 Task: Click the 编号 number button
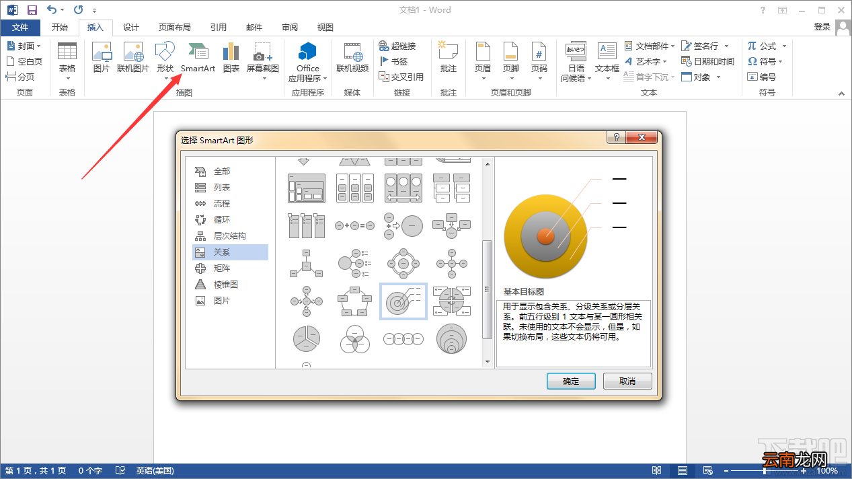click(x=761, y=77)
